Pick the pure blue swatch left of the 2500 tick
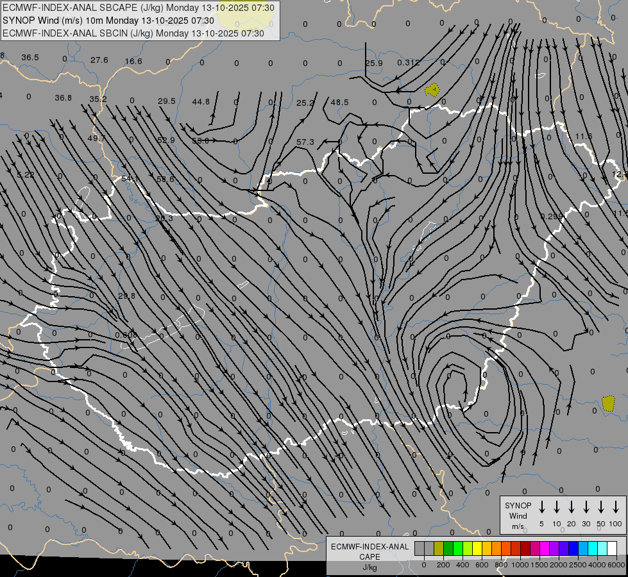Viewport: 628px width, 577px height. 573,549
